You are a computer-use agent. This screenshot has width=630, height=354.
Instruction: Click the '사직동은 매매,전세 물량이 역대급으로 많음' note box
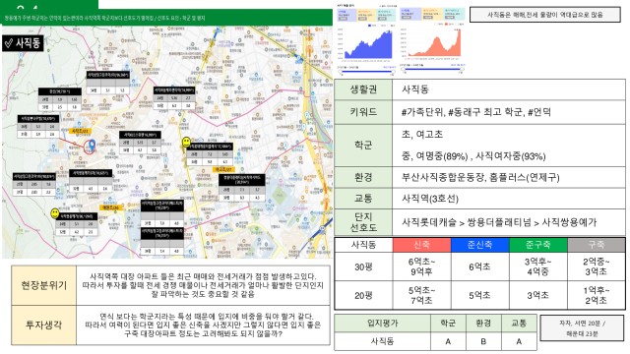pyautogui.click(x=545, y=15)
